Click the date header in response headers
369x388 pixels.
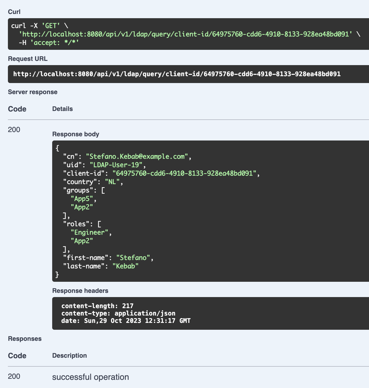(126, 321)
